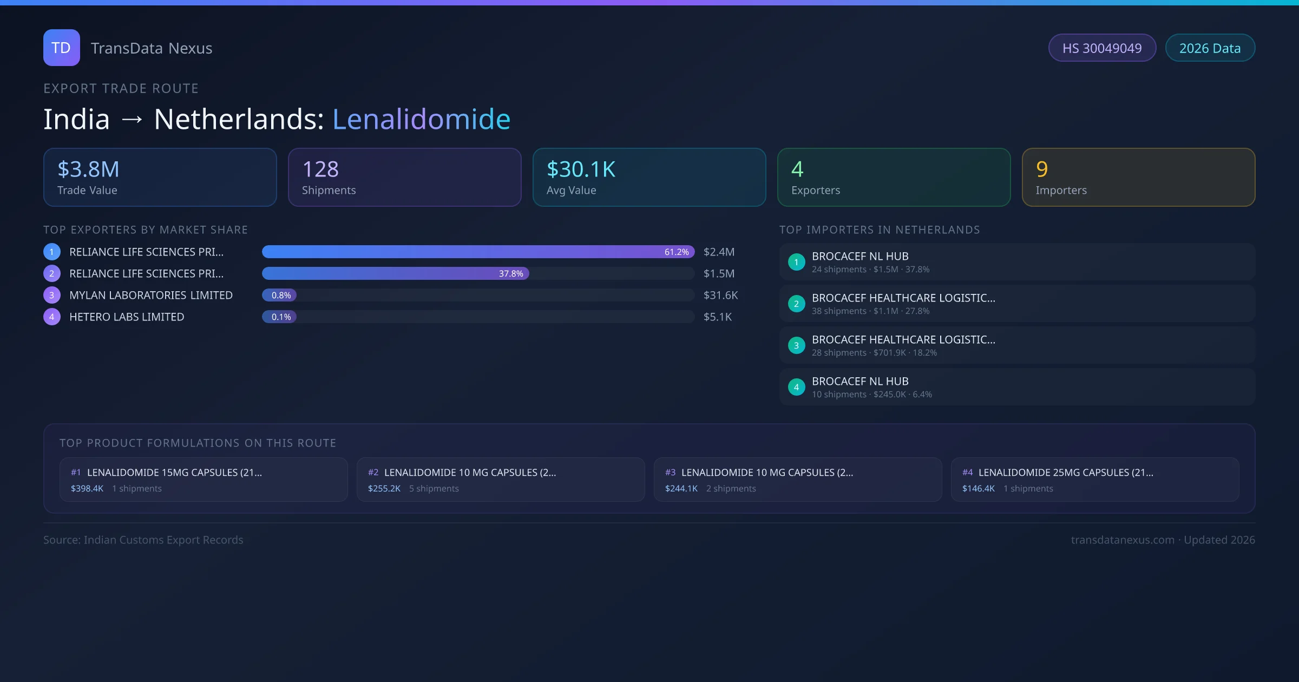Click the 2026 Data badge
1299x682 pixels.
[x=1210, y=48]
